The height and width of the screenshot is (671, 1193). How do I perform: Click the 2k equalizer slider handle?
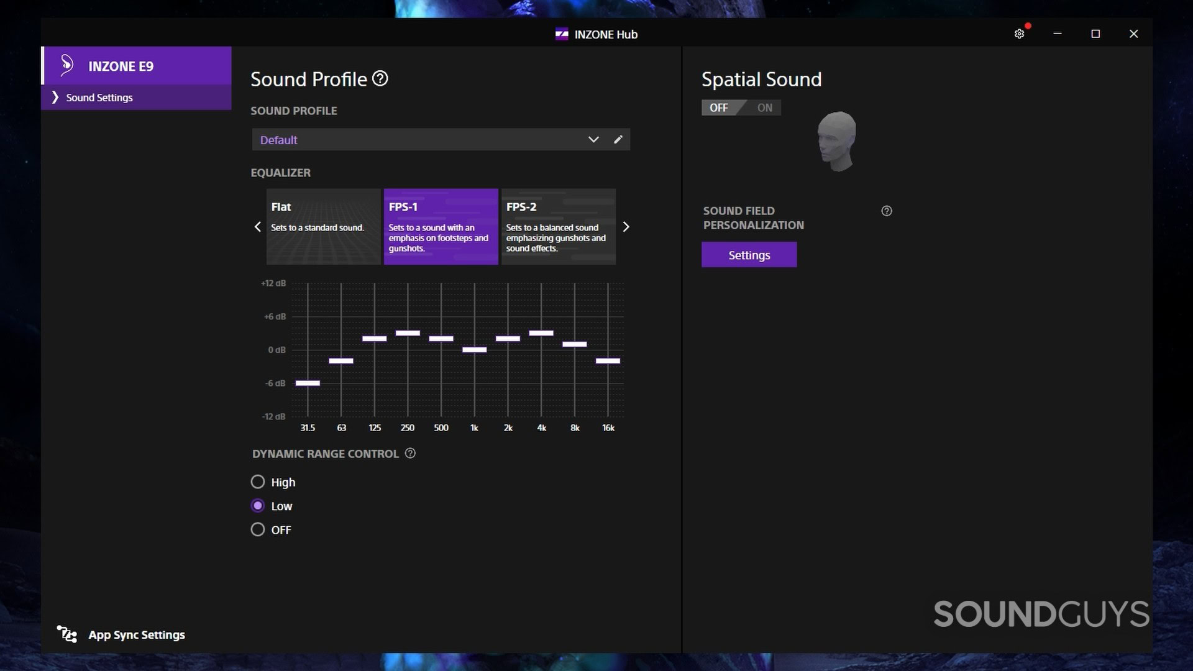[x=508, y=339]
